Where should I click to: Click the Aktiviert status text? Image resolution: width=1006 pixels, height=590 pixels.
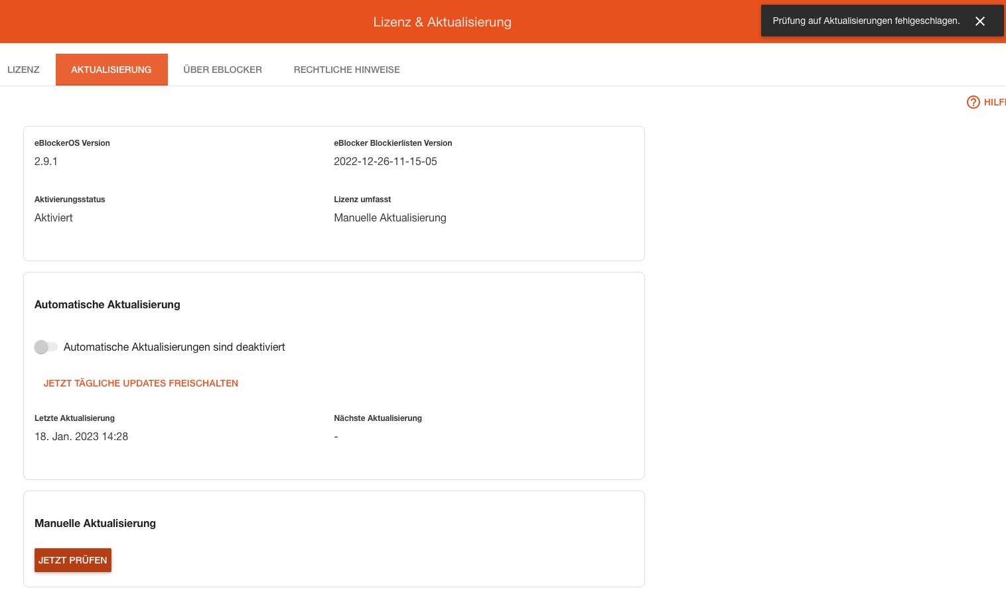[54, 217]
